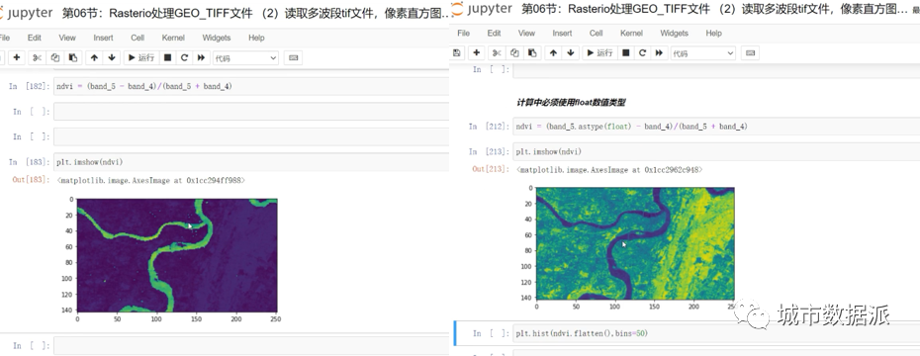Open Edit menu in left notebook
This screenshot has height=356, width=920.
click(35, 38)
